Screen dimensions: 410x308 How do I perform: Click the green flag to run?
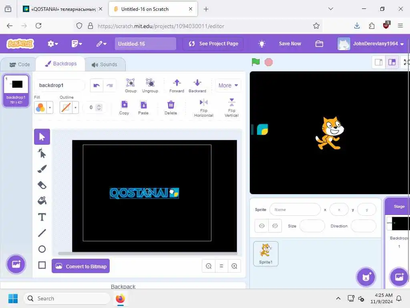click(x=255, y=62)
